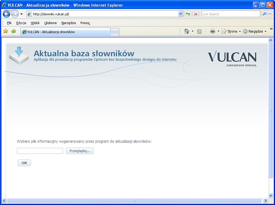Click the browser Forward arrow button
The image size is (275, 205).
tap(15, 14)
